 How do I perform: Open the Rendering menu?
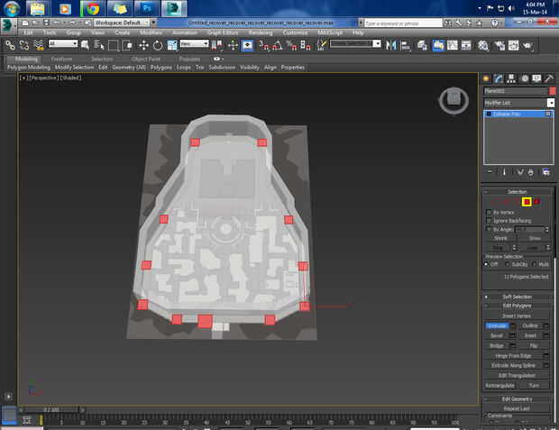[260, 32]
